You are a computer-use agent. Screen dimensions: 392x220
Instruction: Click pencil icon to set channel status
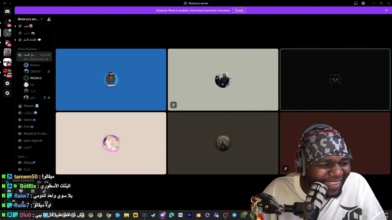pyautogui.click(x=47, y=59)
